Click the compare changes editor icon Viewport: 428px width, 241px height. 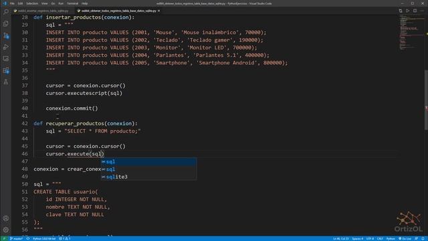pos(401,11)
